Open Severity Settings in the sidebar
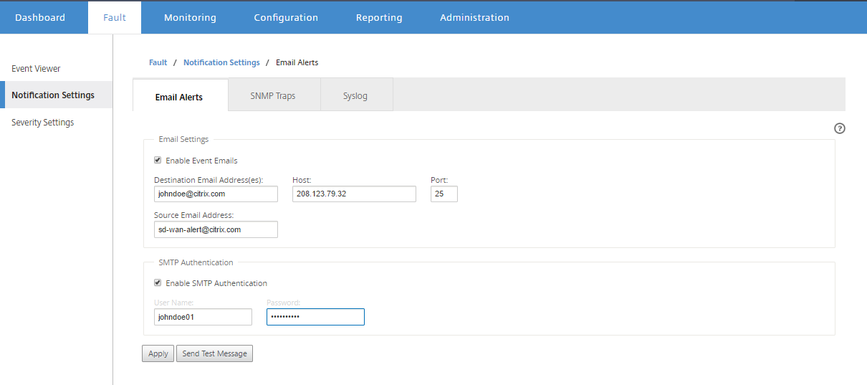867x385 pixels. (x=43, y=123)
